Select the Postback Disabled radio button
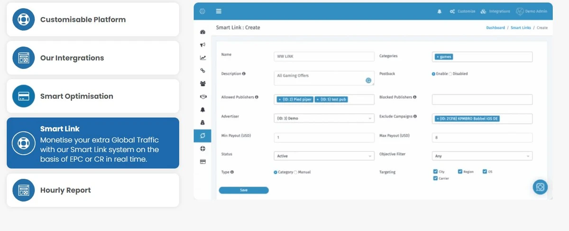Screen dimensions: 569x231 pos(450,74)
